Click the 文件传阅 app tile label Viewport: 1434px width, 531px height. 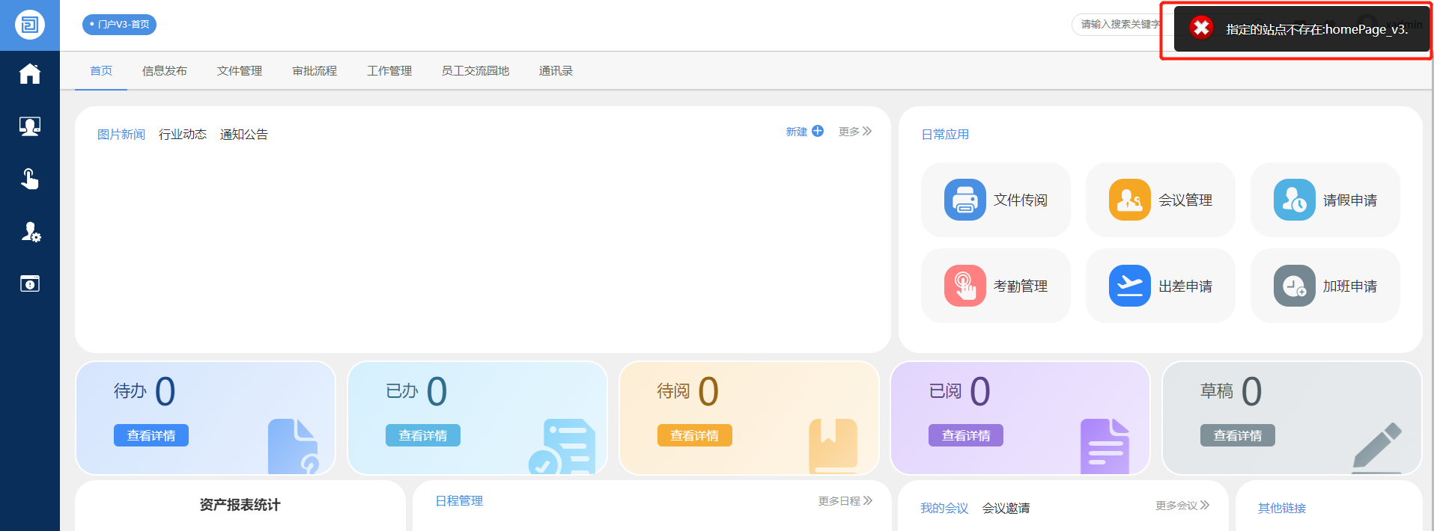point(1021,200)
